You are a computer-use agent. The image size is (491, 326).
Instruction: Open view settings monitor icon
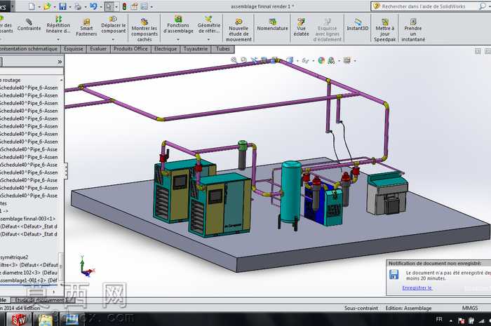(x=347, y=60)
